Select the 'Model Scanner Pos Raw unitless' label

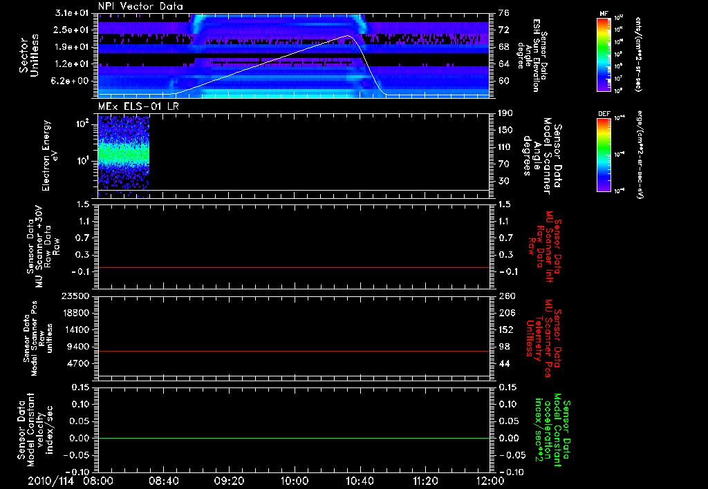point(38,338)
